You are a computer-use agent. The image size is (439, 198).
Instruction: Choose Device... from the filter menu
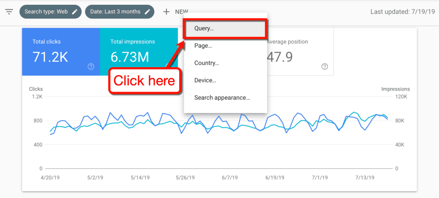click(x=225, y=80)
